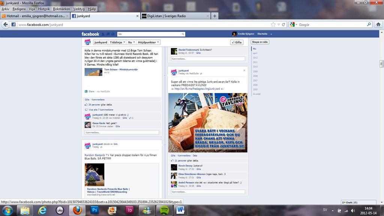This screenshot has width=384, height=216.
Task: Show hidden system tray icons
Action: tap(333, 211)
